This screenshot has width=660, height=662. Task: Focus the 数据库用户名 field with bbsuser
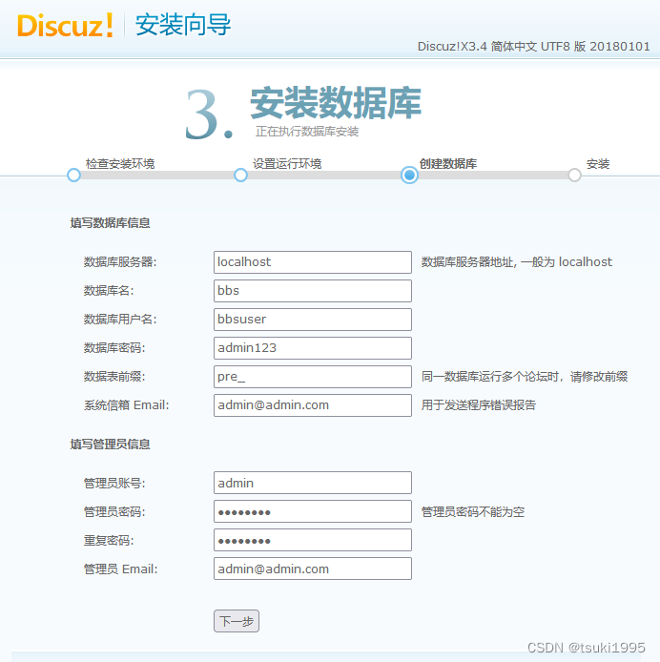(313, 320)
